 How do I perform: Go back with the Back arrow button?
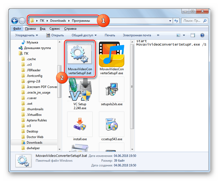click(15, 21)
